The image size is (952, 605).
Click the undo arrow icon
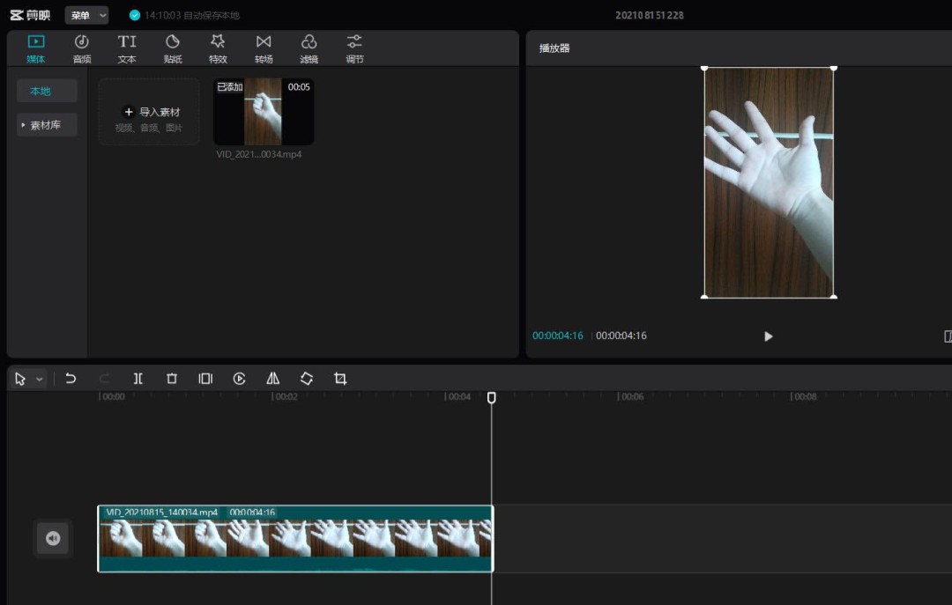[71, 379]
